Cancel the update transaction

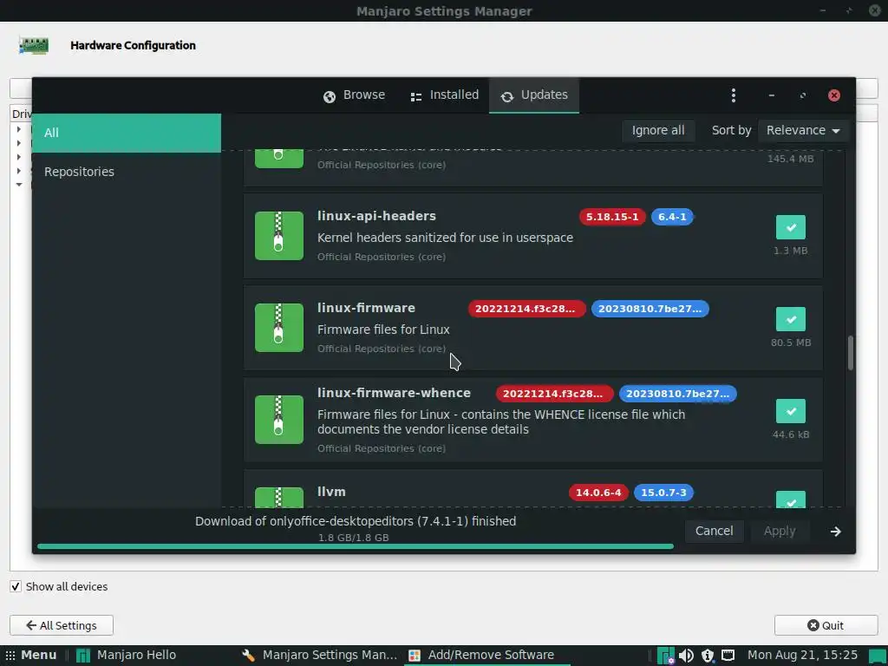coord(715,532)
